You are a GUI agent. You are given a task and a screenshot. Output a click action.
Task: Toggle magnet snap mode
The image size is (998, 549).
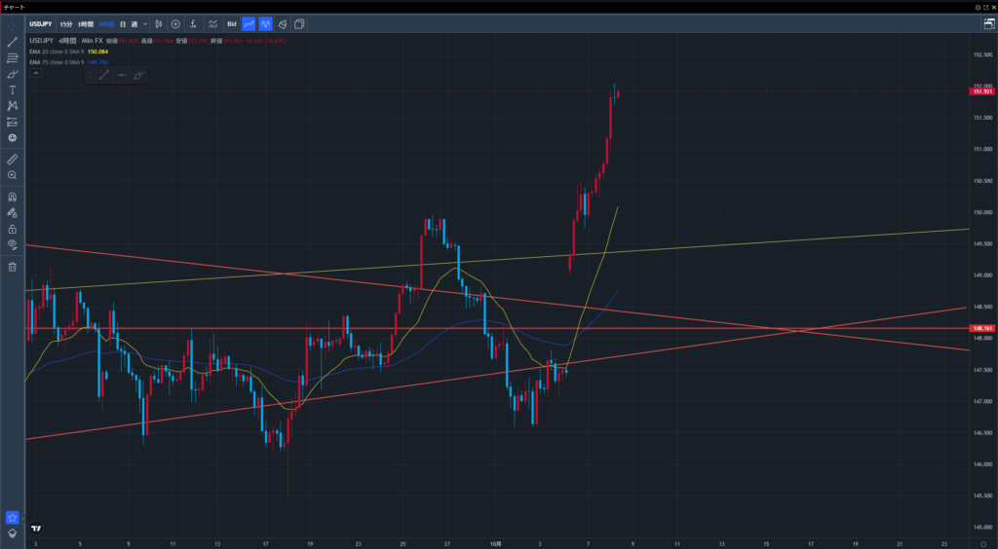[x=13, y=197]
